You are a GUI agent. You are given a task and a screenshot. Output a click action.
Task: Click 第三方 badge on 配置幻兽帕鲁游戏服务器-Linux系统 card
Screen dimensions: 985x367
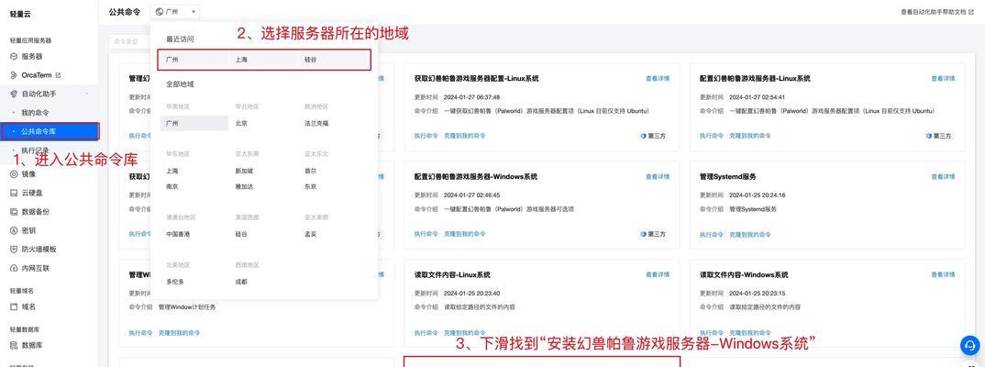pyautogui.click(x=938, y=136)
